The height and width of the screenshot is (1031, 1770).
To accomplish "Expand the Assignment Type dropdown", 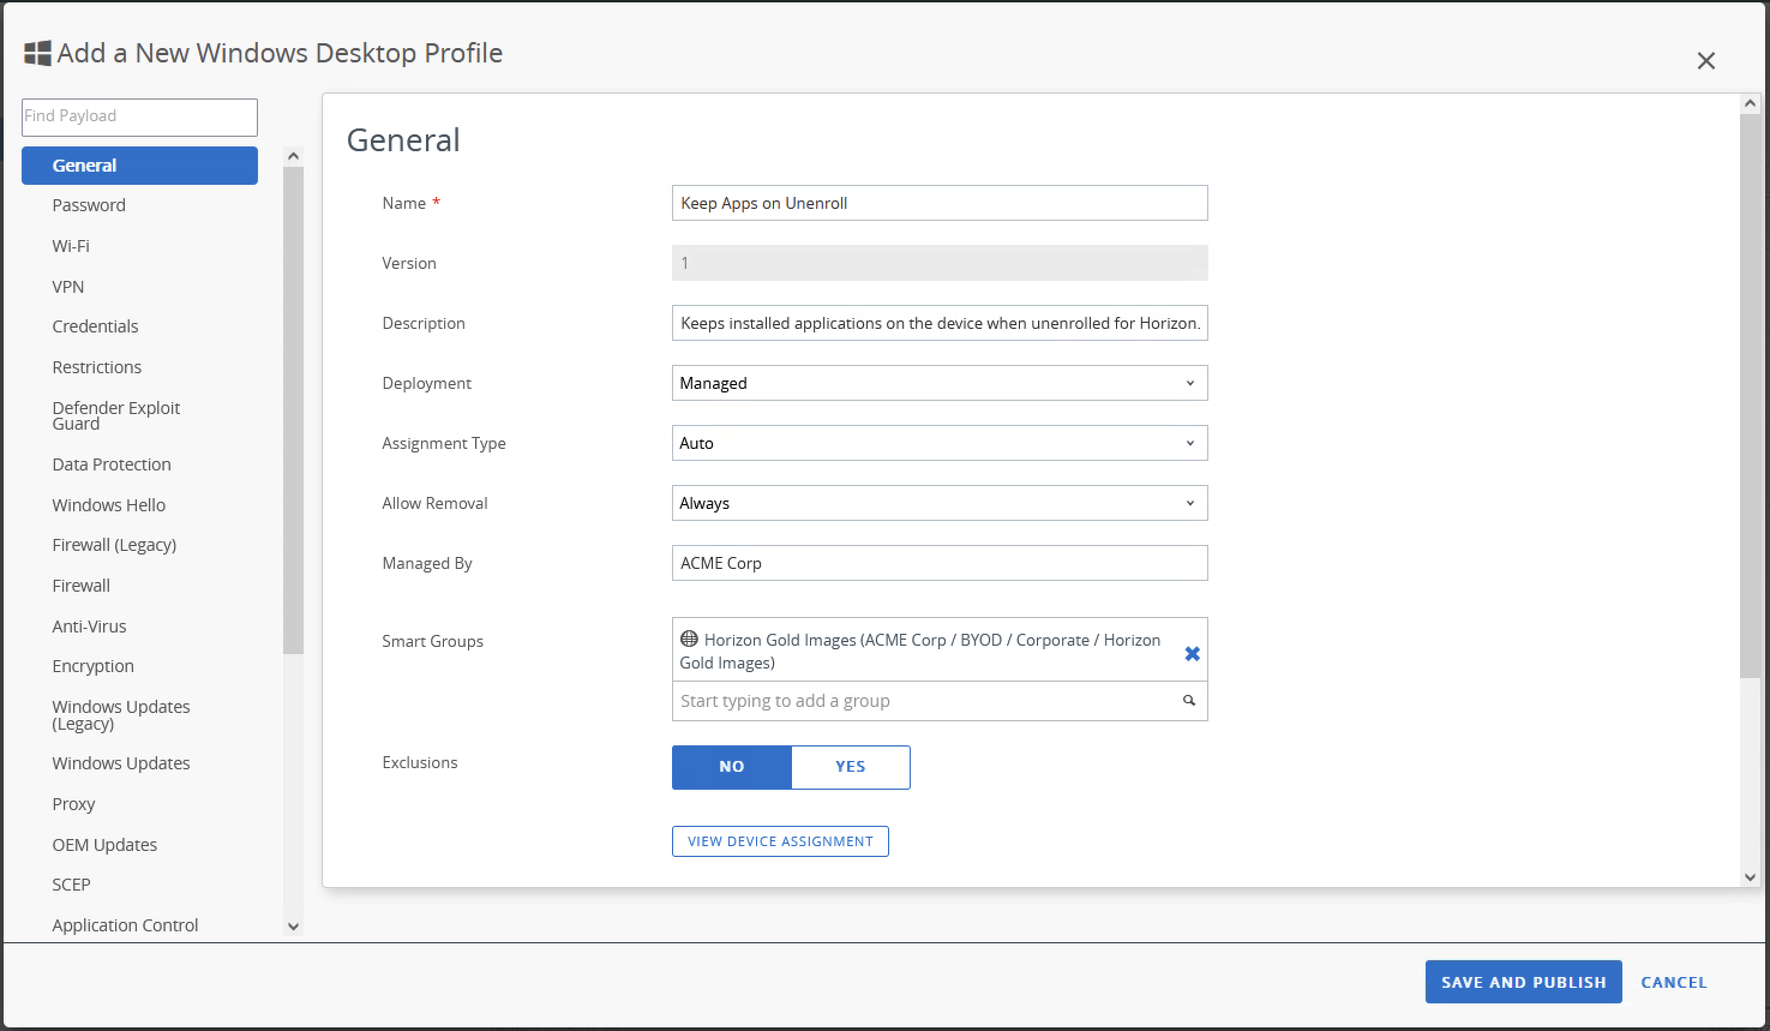I will pyautogui.click(x=939, y=443).
